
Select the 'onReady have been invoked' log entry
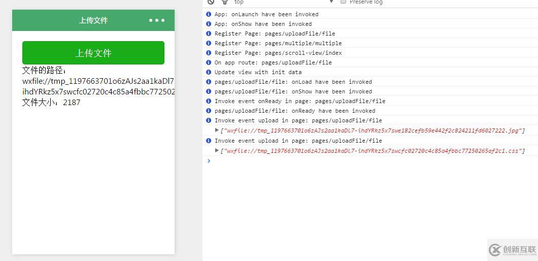[295, 111]
